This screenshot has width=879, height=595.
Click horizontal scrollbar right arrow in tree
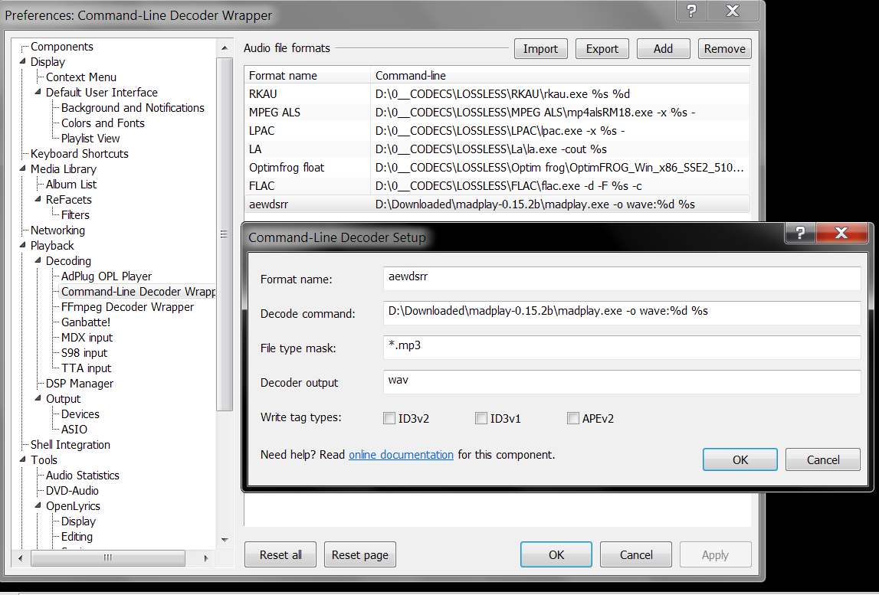[x=205, y=558]
